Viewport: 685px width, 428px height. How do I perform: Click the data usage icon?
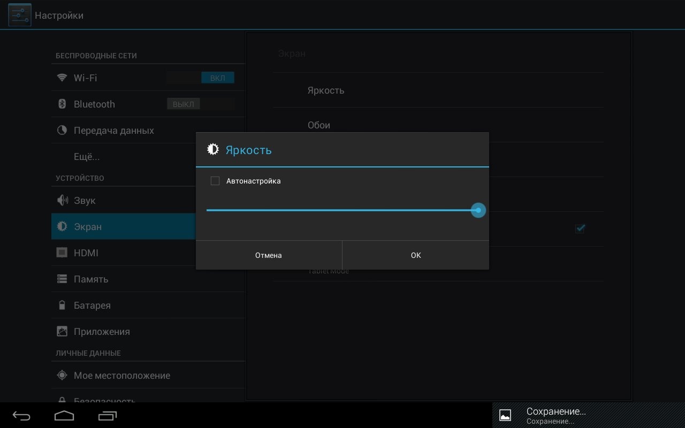coord(62,130)
